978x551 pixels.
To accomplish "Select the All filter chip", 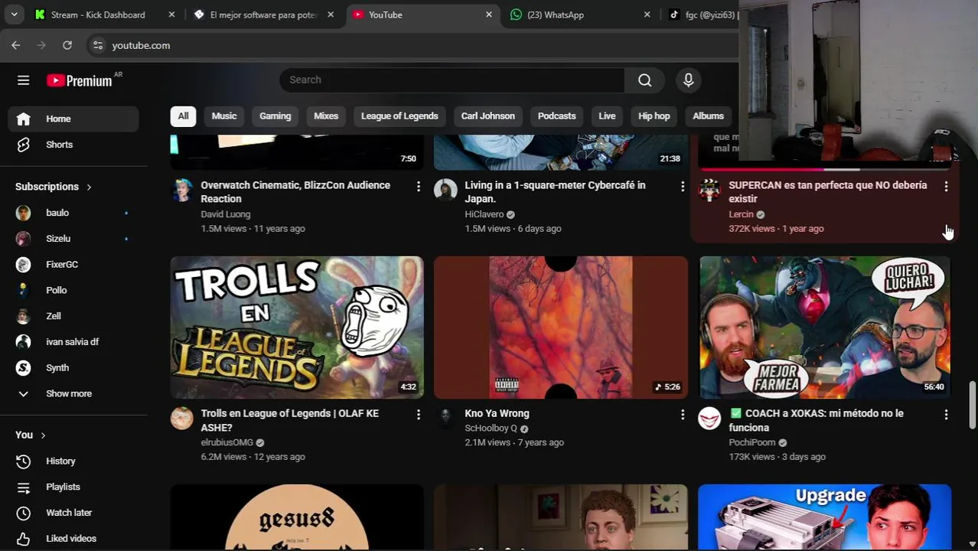I will [x=183, y=116].
